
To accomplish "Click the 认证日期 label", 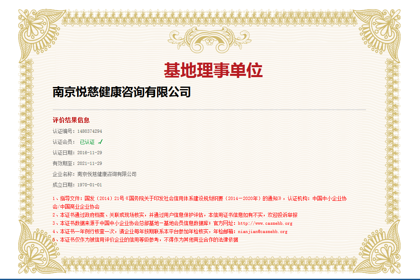I will pyautogui.click(x=64, y=153).
